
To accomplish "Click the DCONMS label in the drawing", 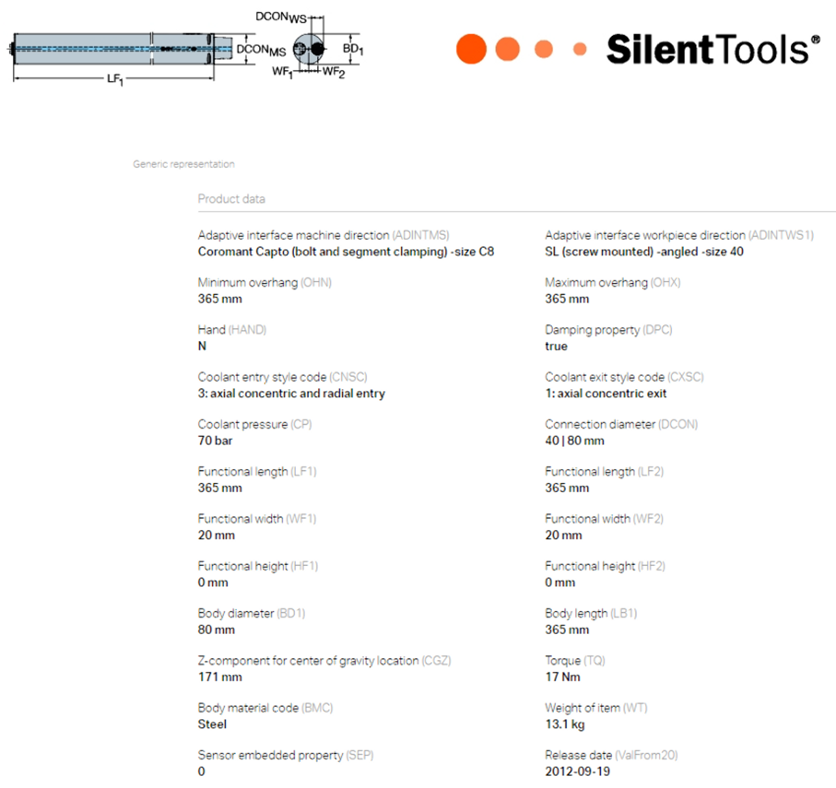I will (x=261, y=50).
